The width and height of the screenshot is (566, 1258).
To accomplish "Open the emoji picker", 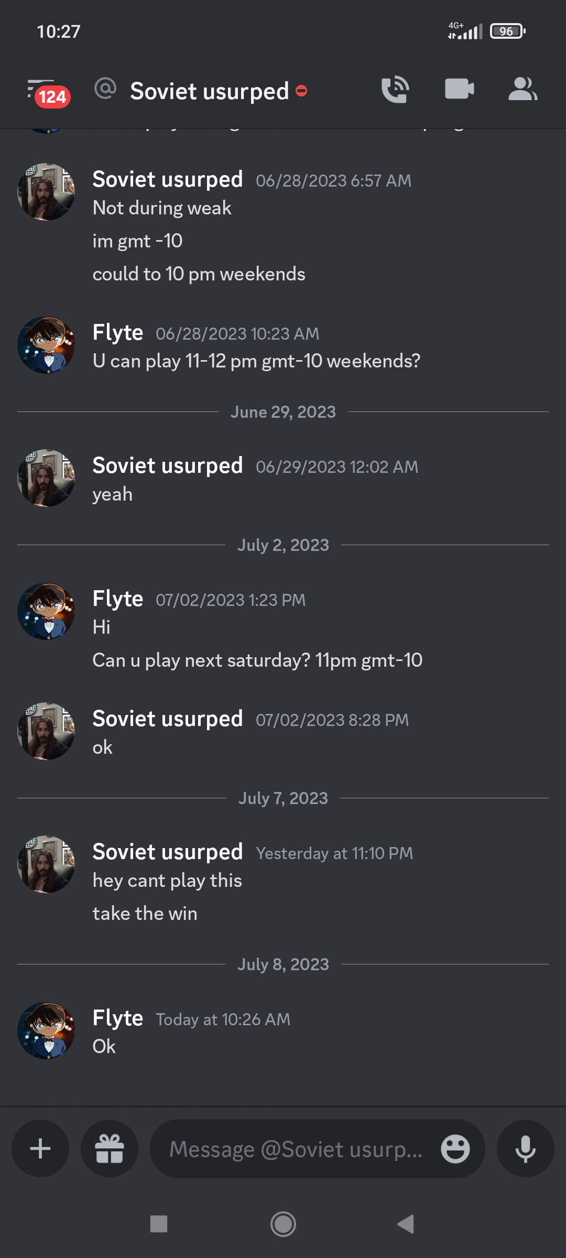I will coord(455,1148).
